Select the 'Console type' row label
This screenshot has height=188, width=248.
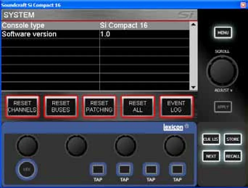click(23, 25)
